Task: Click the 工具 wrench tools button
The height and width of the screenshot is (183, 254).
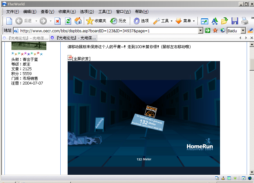Action: coord(161,21)
